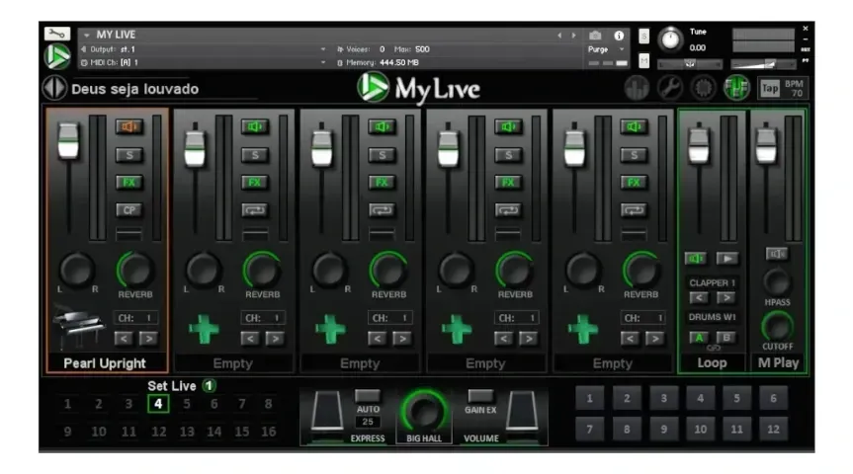Click the left-right arrows icon beside title

(x=55, y=88)
